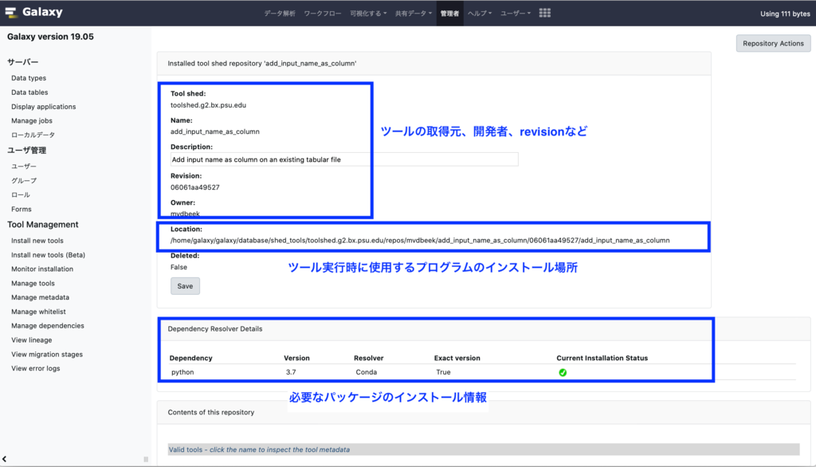Click the Dependency Resolver Details header
Image resolution: width=816 pixels, height=467 pixels.
[x=215, y=329]
